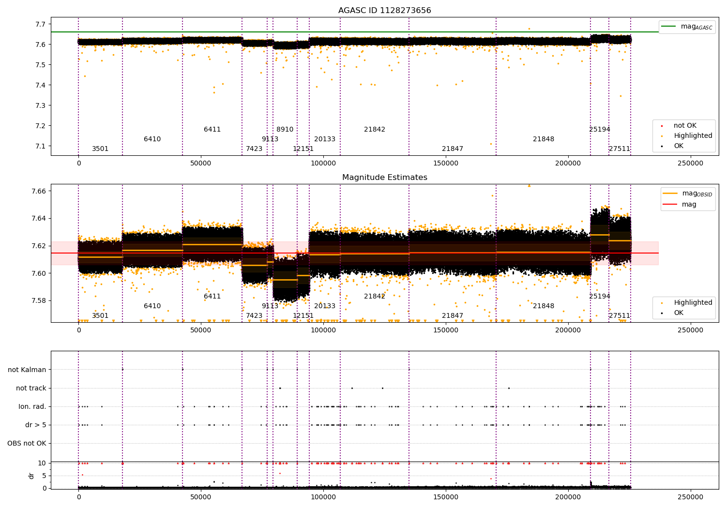Click the green mag AGASC legend line sample
This screenshot has width=726, height=508.
coord(669,27)
